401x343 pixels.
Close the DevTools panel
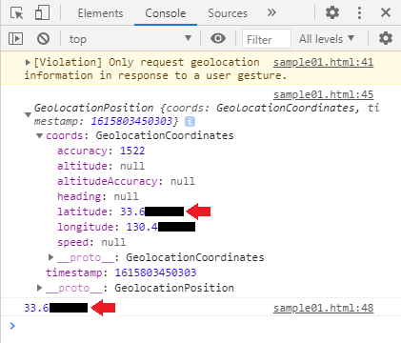(x=386, y=12)
